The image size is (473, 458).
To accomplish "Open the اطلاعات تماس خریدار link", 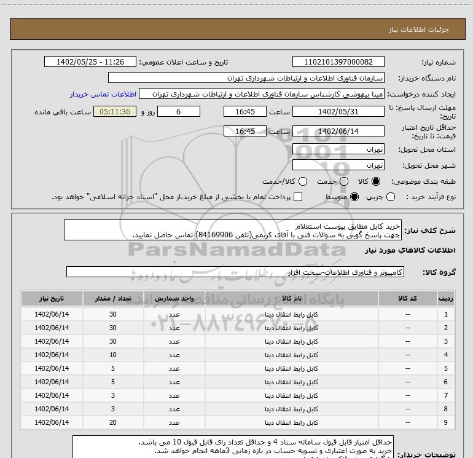I will pyautogui.click(x=103, y=94).
